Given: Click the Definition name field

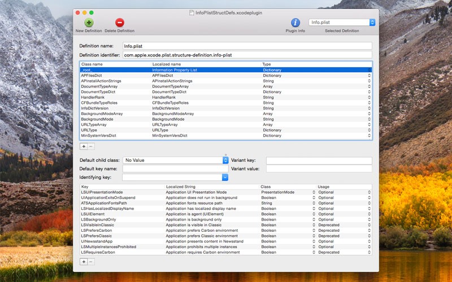Looking at the screenshot, I should [247, 46].
